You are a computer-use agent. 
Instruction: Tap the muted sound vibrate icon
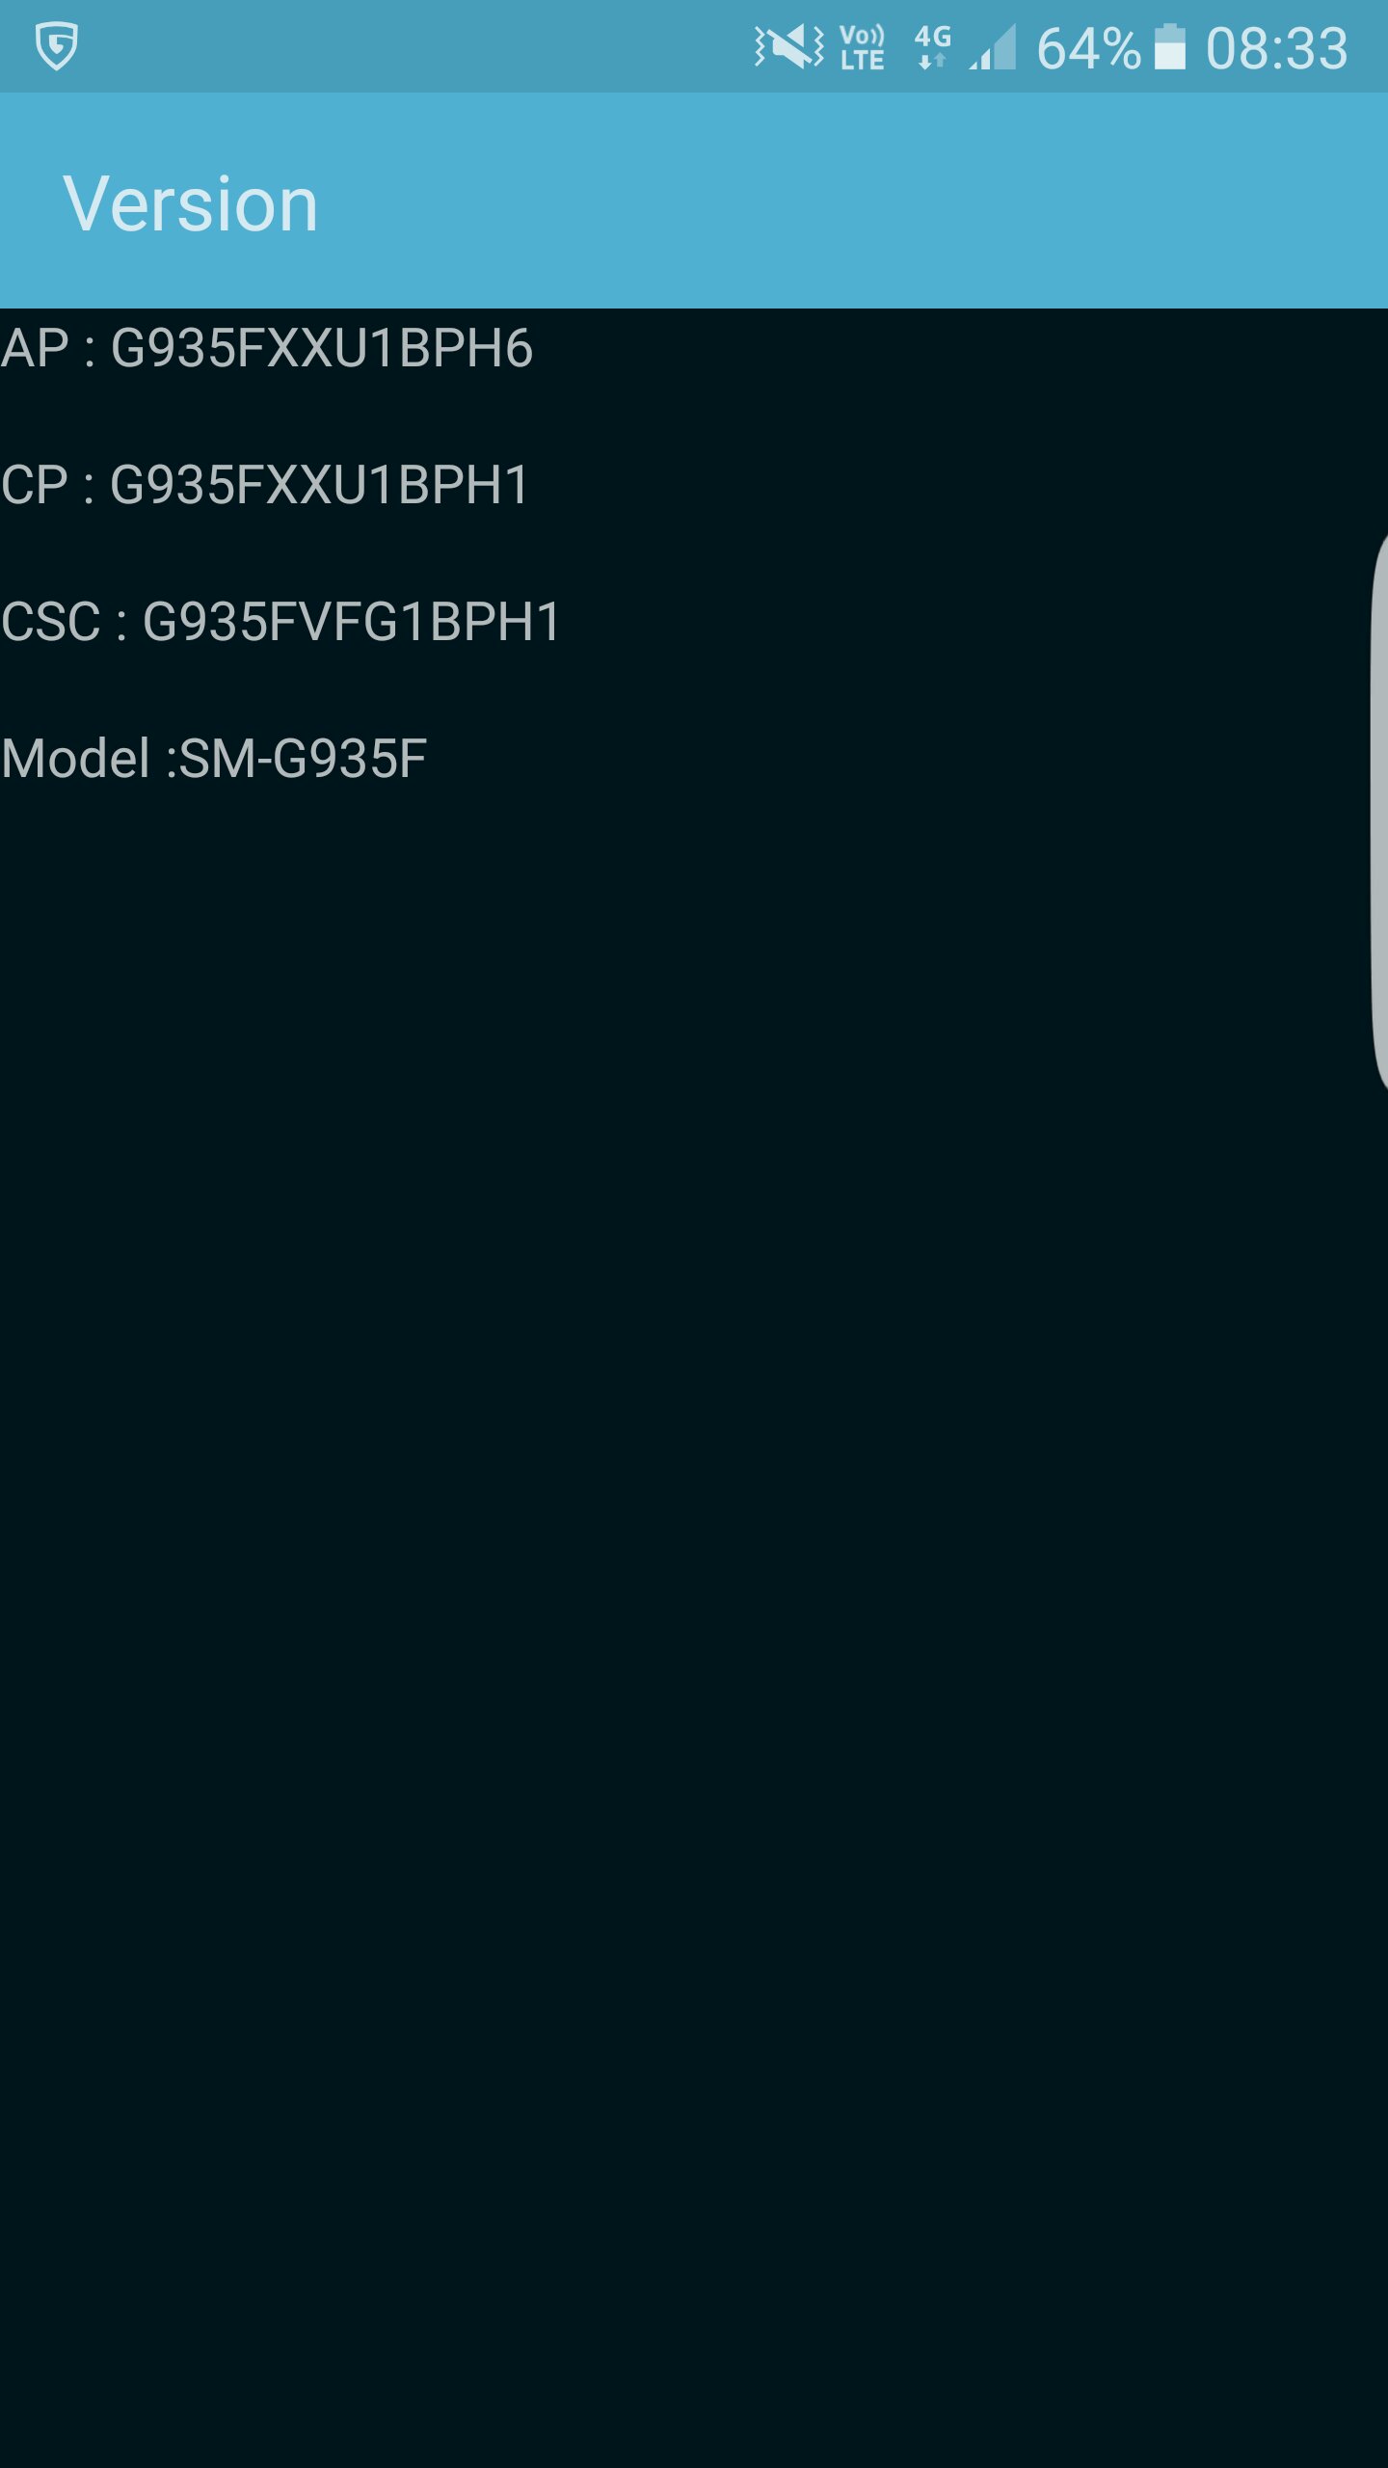788,46
